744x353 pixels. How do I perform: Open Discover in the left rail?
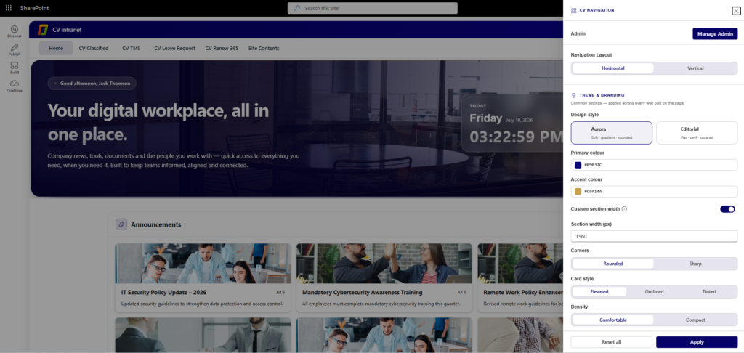[x=15, y=31]
